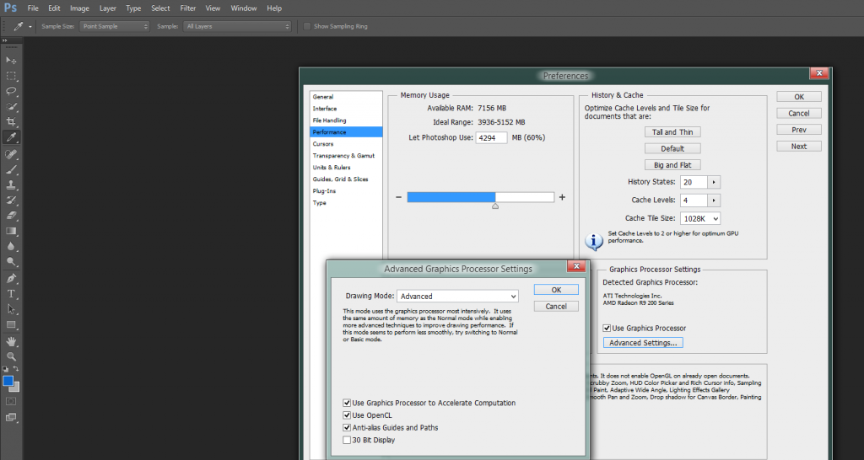Open the Layer menu
The image size is (864, 460).
(107, 8)
